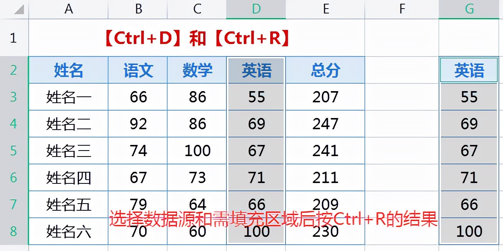503x251 pixels.
Task: Select the 总分 header cell
Action: click(325, 70)
